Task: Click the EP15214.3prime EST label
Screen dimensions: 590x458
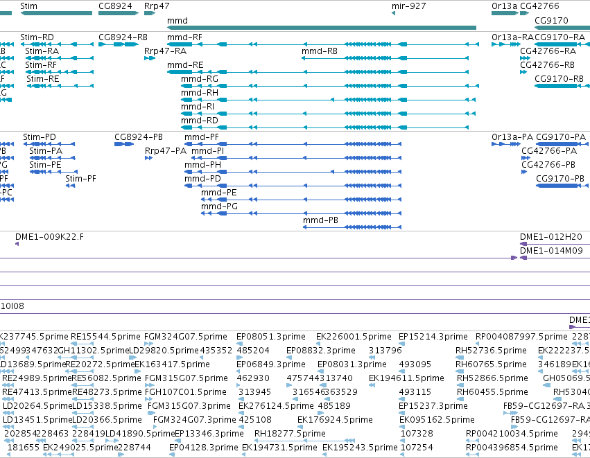Action: (x=433, y=337)
